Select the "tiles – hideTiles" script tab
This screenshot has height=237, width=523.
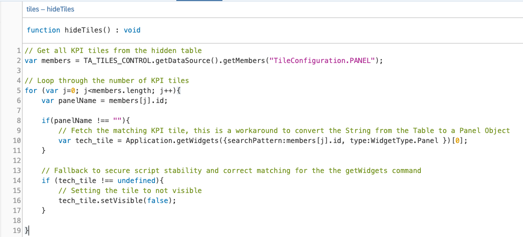[50, 9]
